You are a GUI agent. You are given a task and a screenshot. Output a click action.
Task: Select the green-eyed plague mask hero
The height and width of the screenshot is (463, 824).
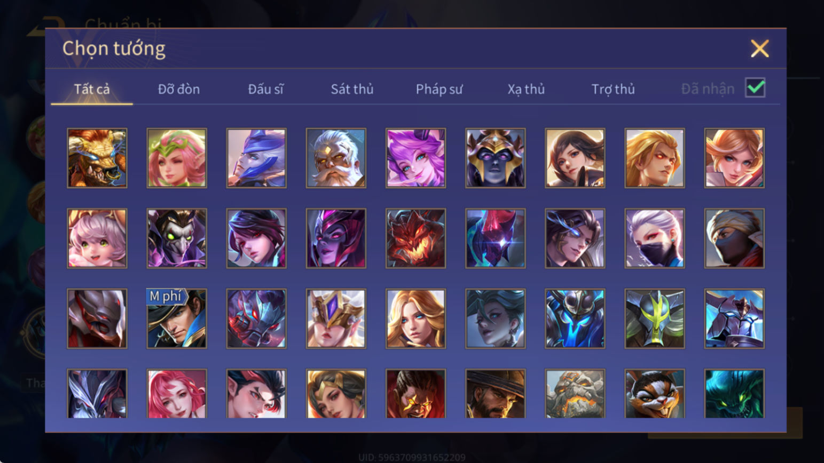tap(177, 238)
